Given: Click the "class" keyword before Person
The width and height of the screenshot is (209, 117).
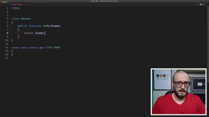Looking at the screenshot, I should click(x=15, y=19).
